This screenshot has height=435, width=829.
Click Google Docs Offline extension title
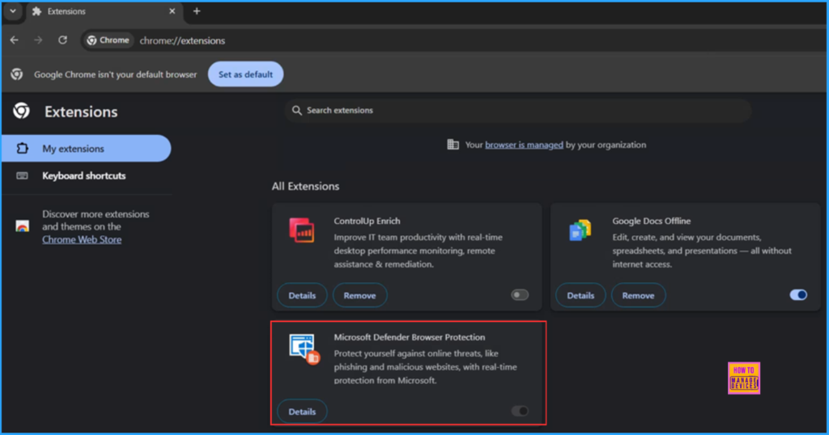[x=652, y=222]
